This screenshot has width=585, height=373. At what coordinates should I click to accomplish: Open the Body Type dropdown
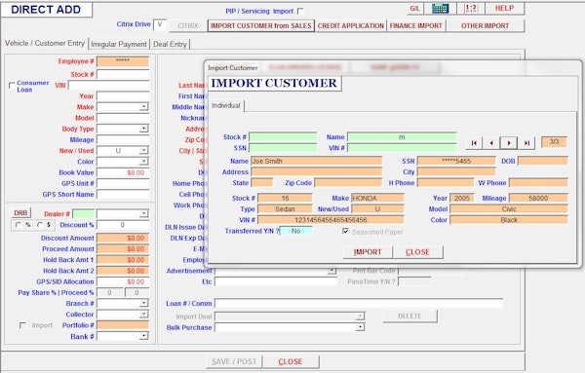click(x=143, y=129)
